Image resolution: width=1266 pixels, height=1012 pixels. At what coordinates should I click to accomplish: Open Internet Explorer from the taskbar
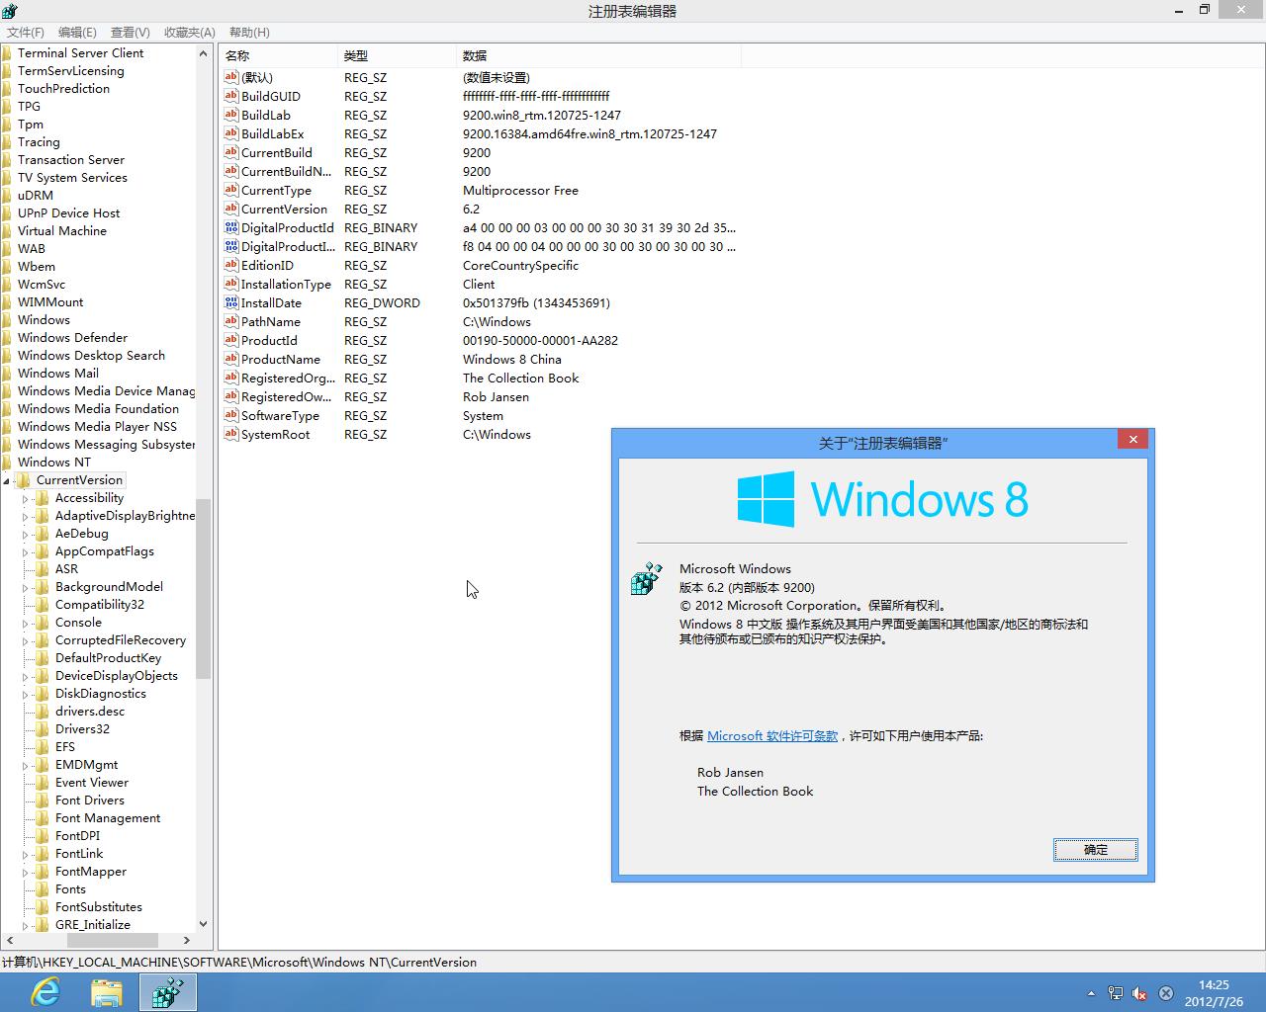click(x=45, y=991)
